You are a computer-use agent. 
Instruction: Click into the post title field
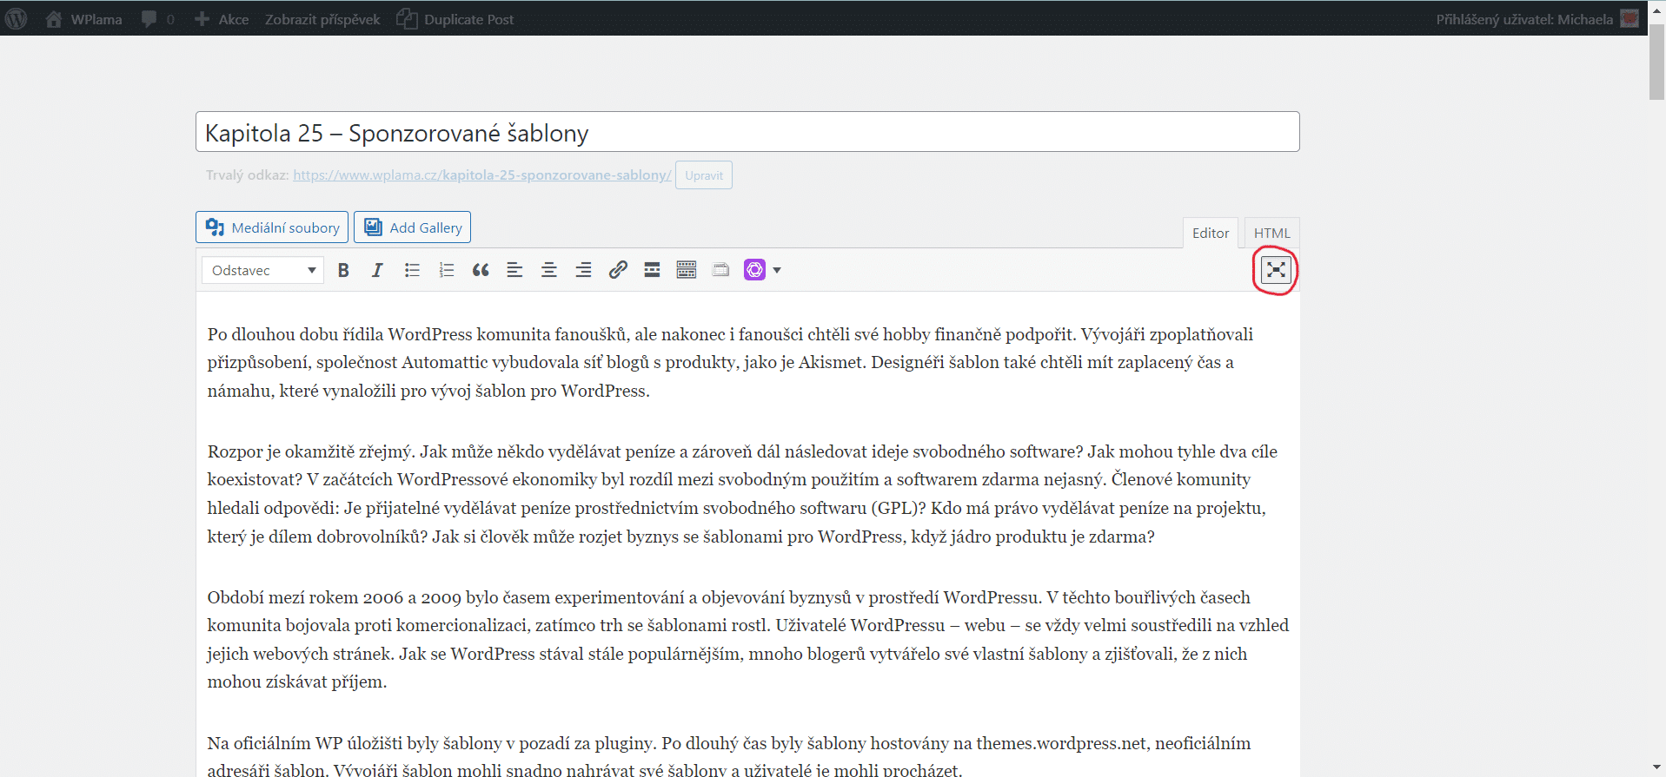tap(747, 132)
